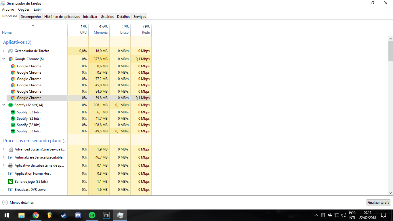Open the Exibir menu

point(38,9)
